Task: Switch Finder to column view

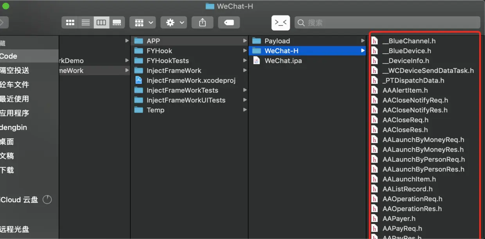Action: pyautogui.click(x=101, y=23)
